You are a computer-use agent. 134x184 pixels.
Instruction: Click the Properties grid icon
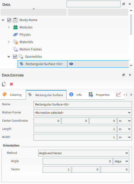(91, 94)
